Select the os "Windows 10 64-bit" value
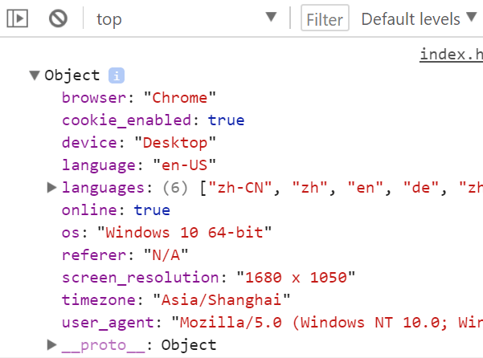 [184, 233]
